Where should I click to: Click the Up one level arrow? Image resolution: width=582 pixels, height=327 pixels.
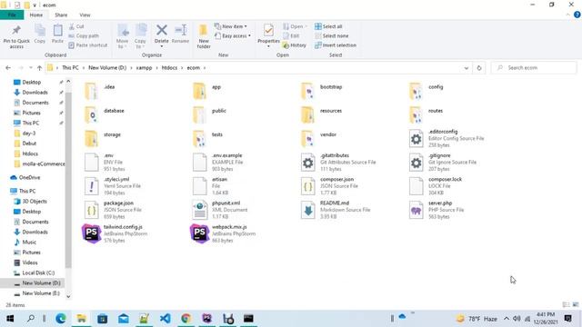pyautogui.click(x=39, y=68)
